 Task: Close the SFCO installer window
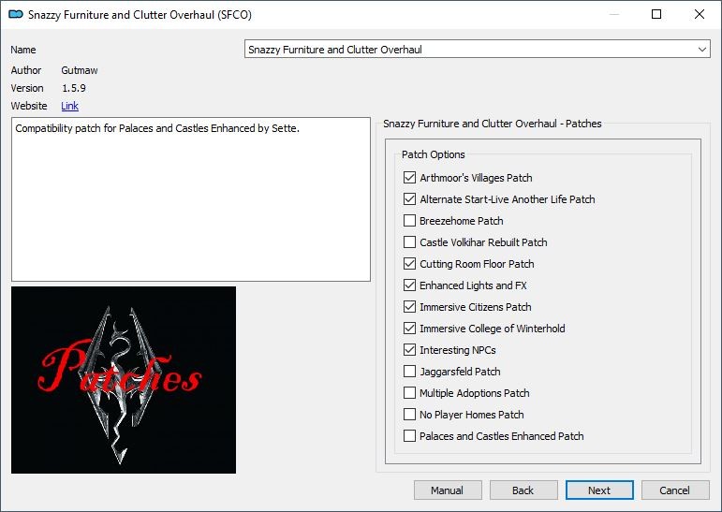click(x=700, y=14)
